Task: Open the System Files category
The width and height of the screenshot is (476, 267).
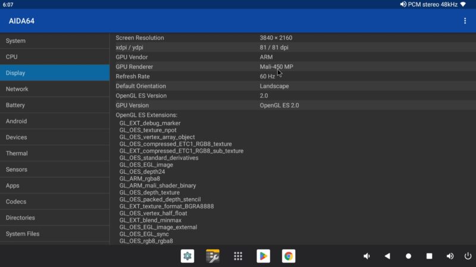Action: [55, 233]
